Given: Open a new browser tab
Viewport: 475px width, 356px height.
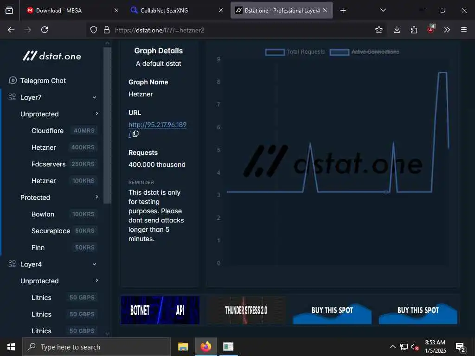Looking at the screenshot, I should [x=343, y=11].
